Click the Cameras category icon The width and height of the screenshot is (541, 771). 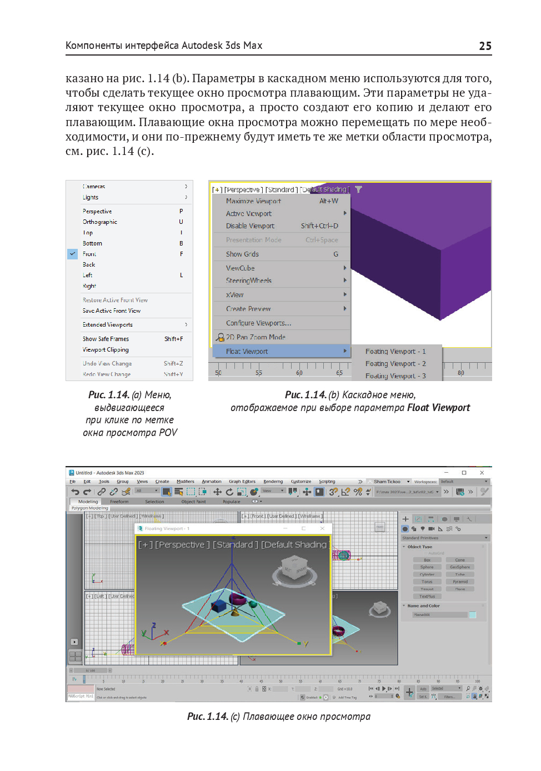coord(432,529)
